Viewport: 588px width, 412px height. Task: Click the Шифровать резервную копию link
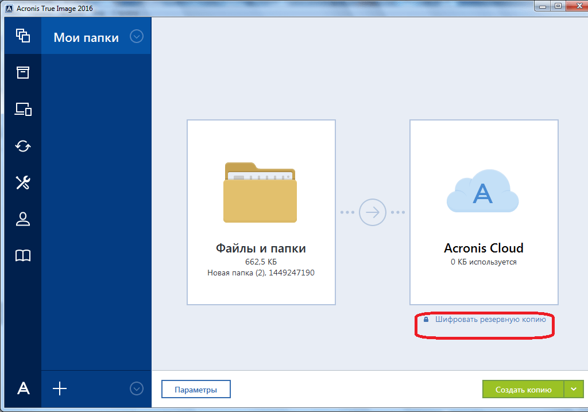tap(490, 319)
